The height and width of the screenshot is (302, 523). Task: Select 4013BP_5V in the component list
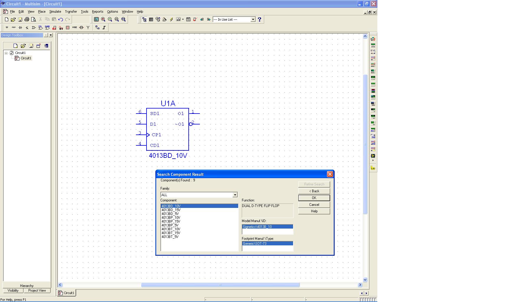[x=170, y=225]
